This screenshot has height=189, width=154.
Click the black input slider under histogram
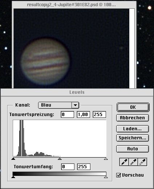coord(13,159)
